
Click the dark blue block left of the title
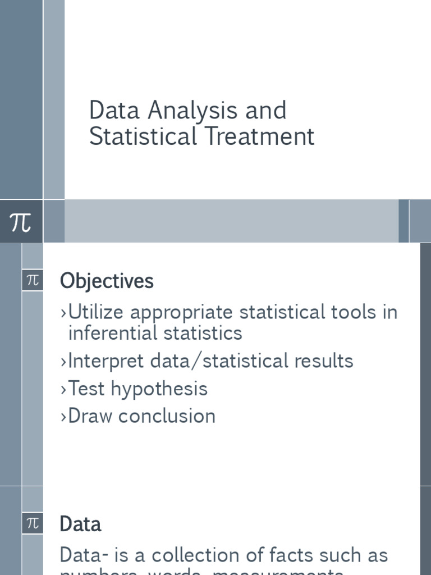tap(21, 99)
